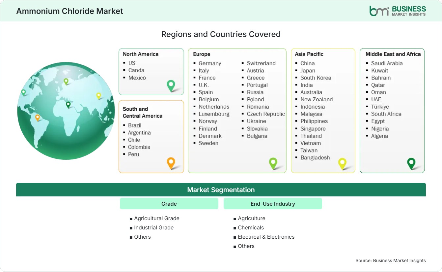Click the Middle East and Africa heading
442x272 pixels.
[393, 54]
